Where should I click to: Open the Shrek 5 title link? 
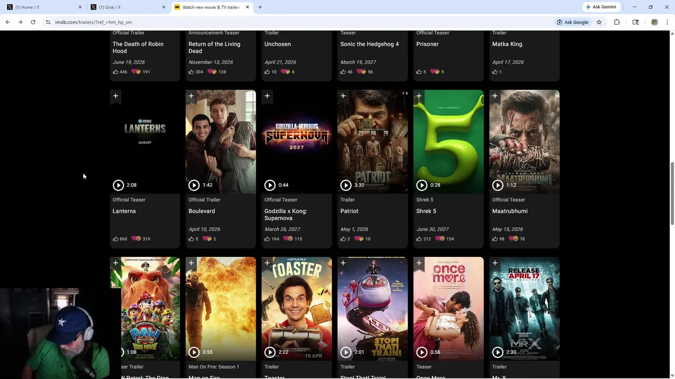pyautogui.click(x=426, y=211)
